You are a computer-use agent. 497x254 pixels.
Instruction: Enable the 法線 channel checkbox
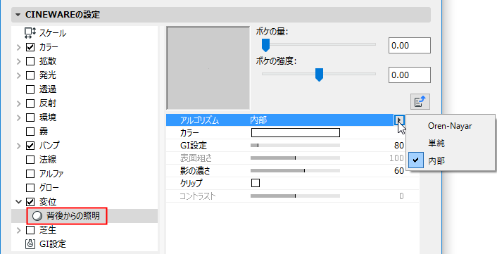tap(30, 160)
